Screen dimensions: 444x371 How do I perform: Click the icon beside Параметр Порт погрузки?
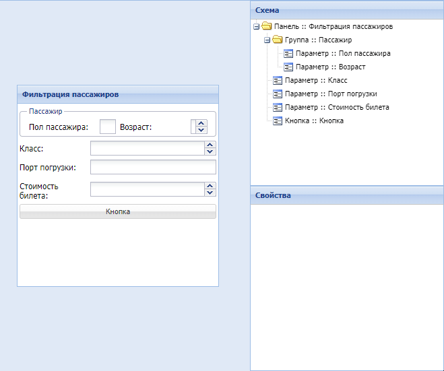278,94
